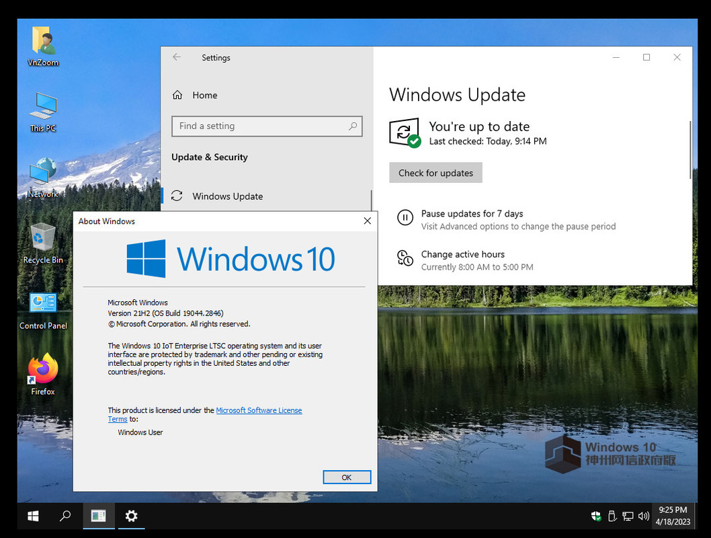
Task: Click the Windows 10 logo in About dialog
Action: pos(231,258)
